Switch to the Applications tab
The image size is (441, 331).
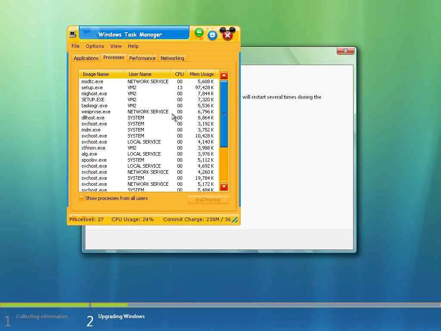pos(86,58)
